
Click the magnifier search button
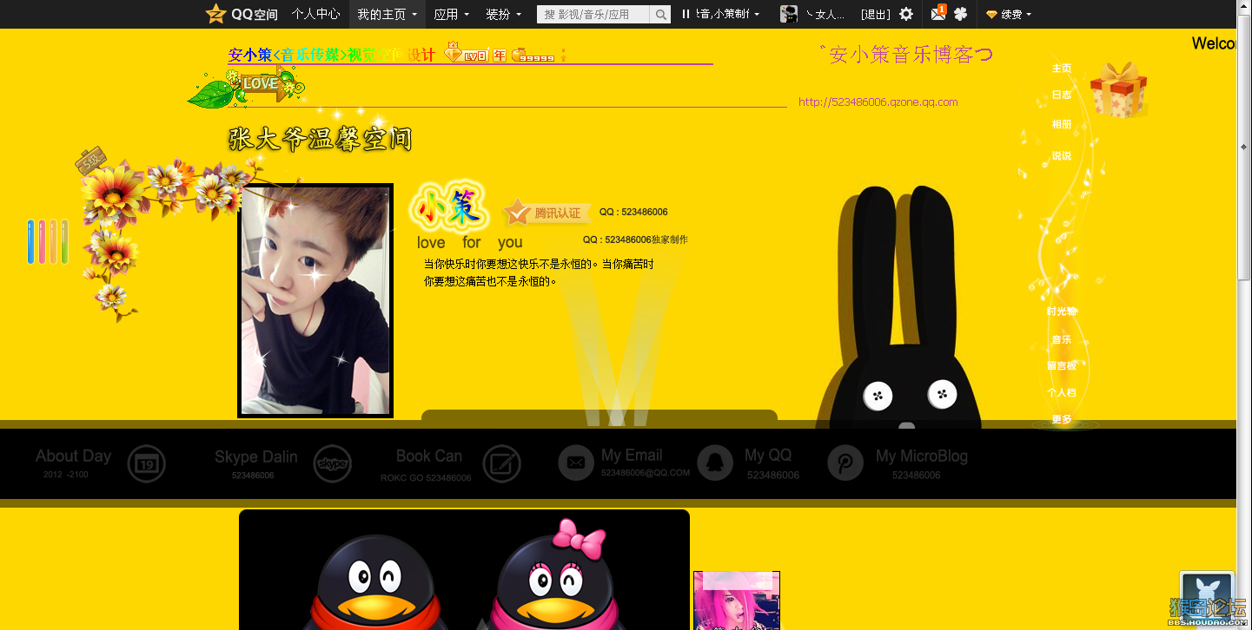pos(660,14)
